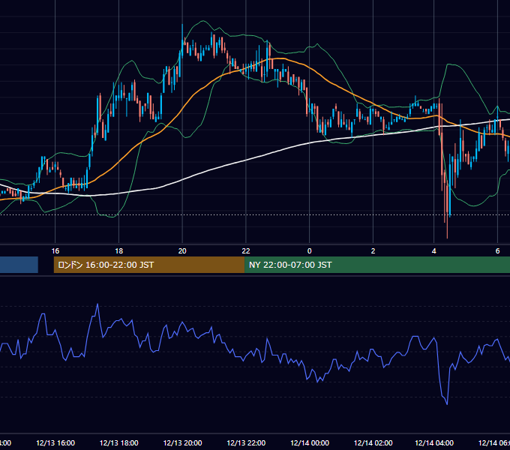Select the NY 22:00-07:00 JST session bar
Screen dimensions: 510x450
377,265
